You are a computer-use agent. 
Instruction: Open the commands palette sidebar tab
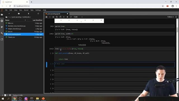[2, 27]
